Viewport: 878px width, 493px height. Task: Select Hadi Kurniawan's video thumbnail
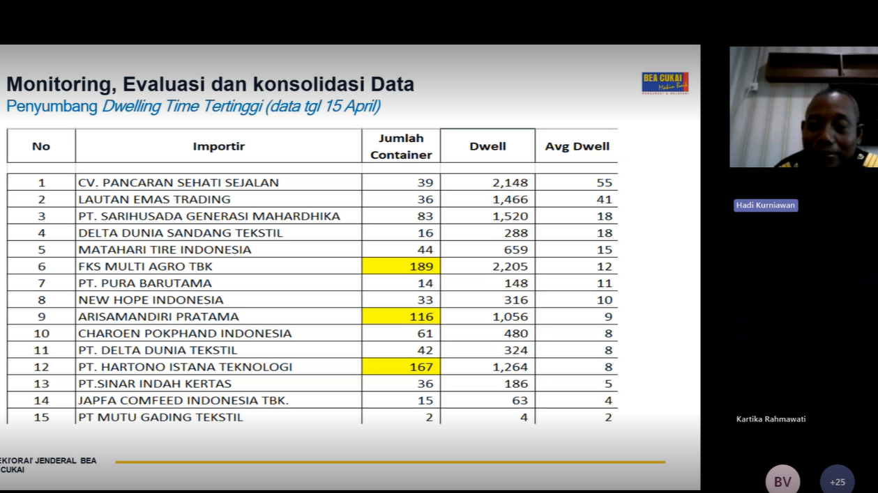pos(803,107)
